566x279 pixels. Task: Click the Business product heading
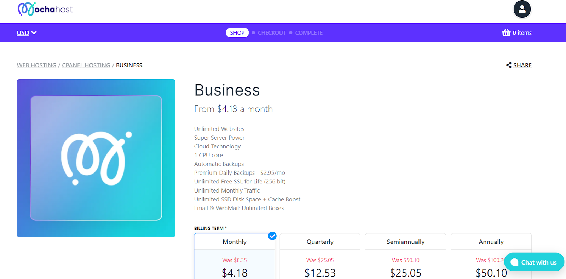pyautogui.click(x=227, y=90)
